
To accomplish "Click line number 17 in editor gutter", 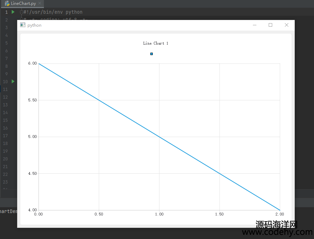I will tap(5, 136).
